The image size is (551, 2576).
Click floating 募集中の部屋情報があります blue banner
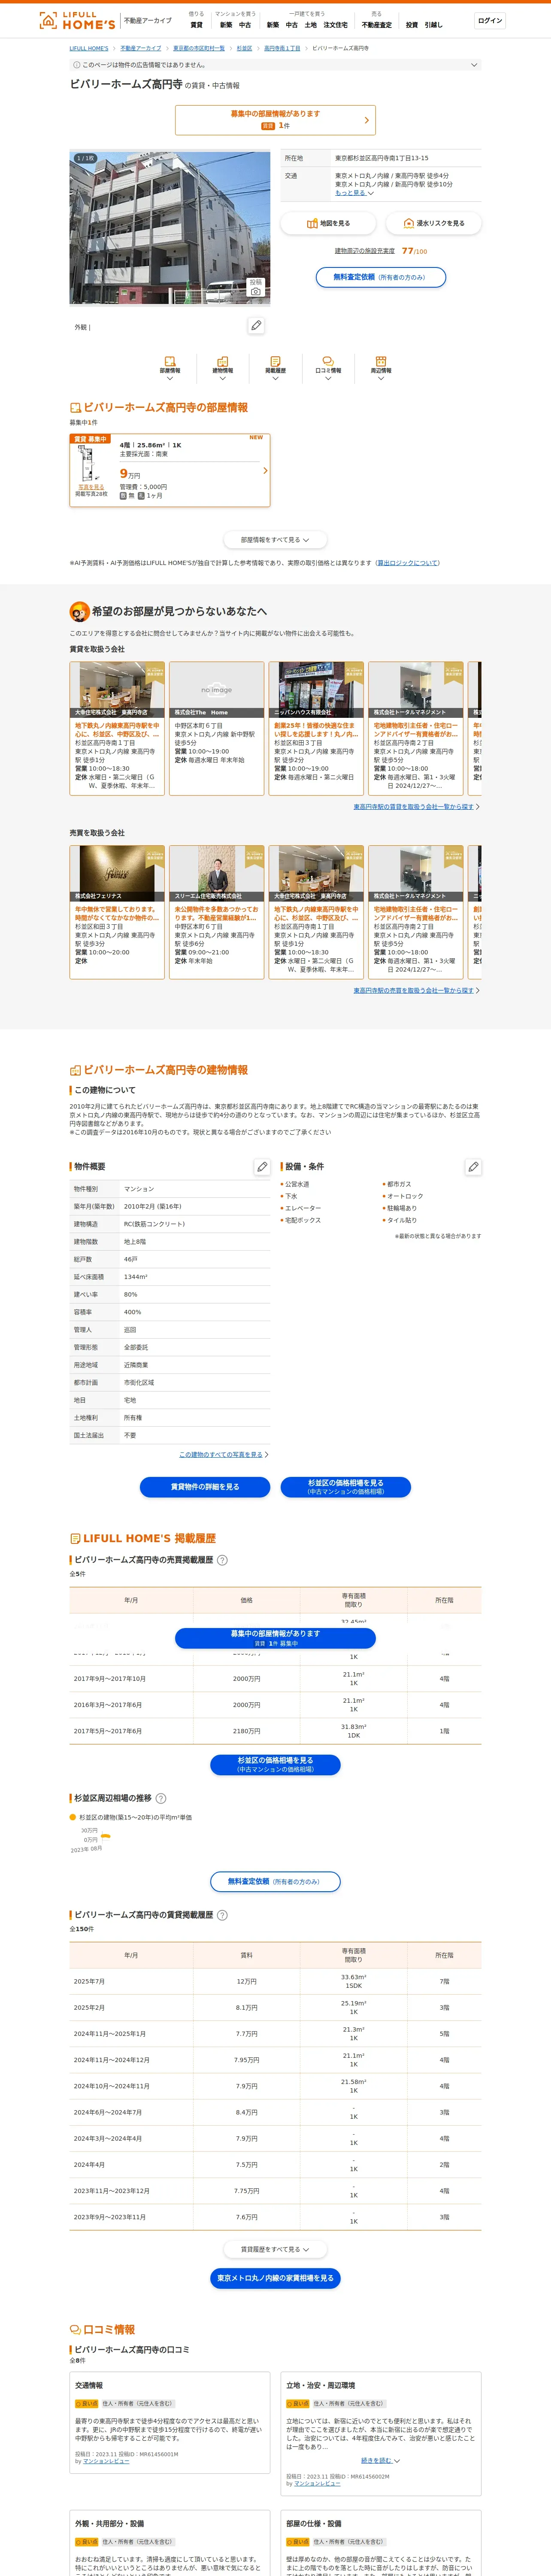[275, 1638]
